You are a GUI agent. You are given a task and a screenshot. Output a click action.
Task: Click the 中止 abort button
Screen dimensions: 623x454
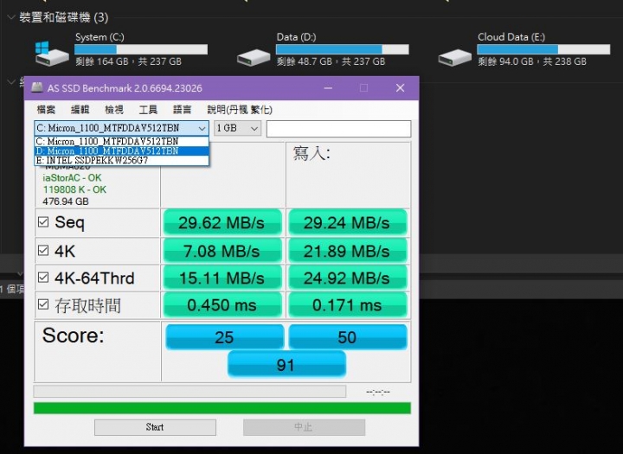coord(304,427)
